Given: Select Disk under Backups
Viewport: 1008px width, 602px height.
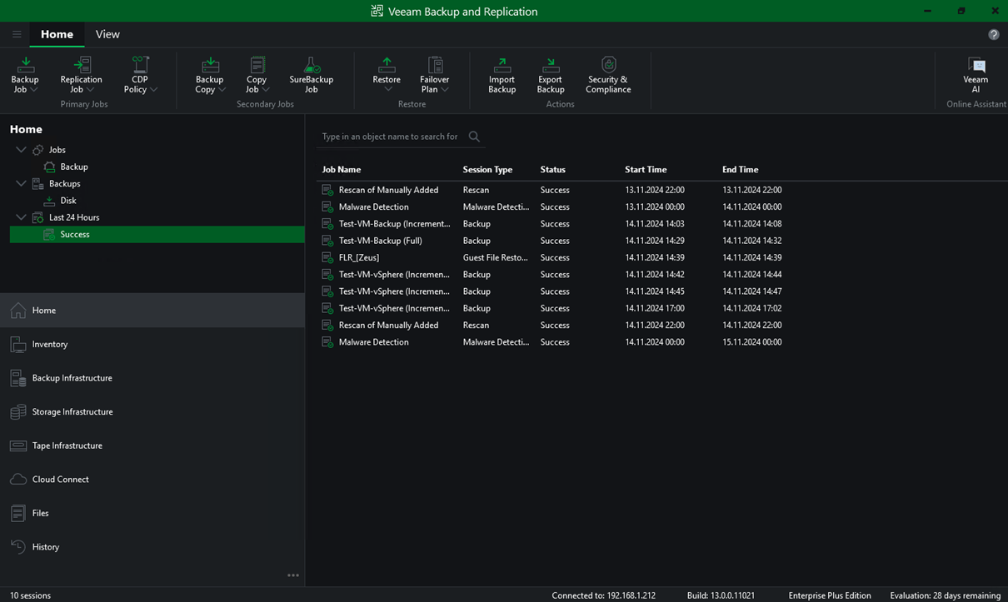Looking at the screenshot, I should tap(67, 201).
